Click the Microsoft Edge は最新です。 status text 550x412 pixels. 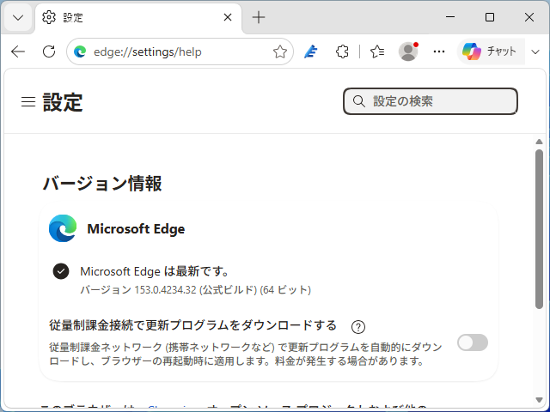pyautogui.click(x=156, y=271)
